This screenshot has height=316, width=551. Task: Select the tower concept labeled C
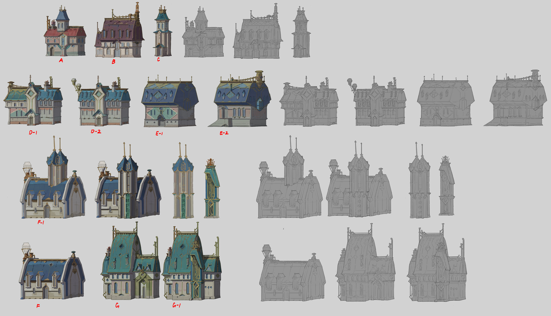[162, 32]
